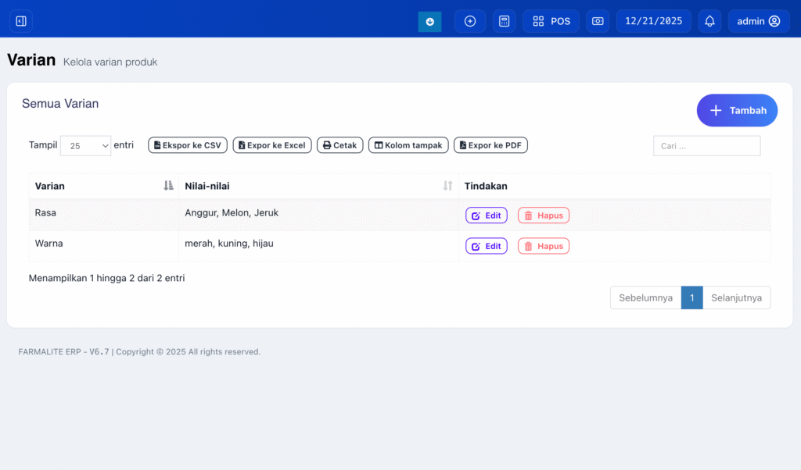Click the download arrow icon in header
This screenshot has width=801, height=470.
[429, 21]
